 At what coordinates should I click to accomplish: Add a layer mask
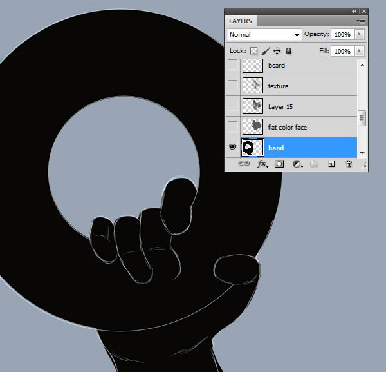pyautogui.click(x=279, y=164)
